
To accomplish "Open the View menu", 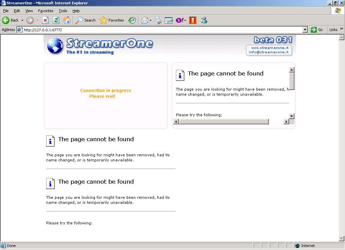I will coord(29,11).
